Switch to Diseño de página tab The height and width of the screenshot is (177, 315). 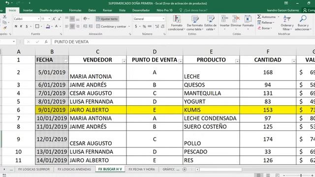point(51,10)
